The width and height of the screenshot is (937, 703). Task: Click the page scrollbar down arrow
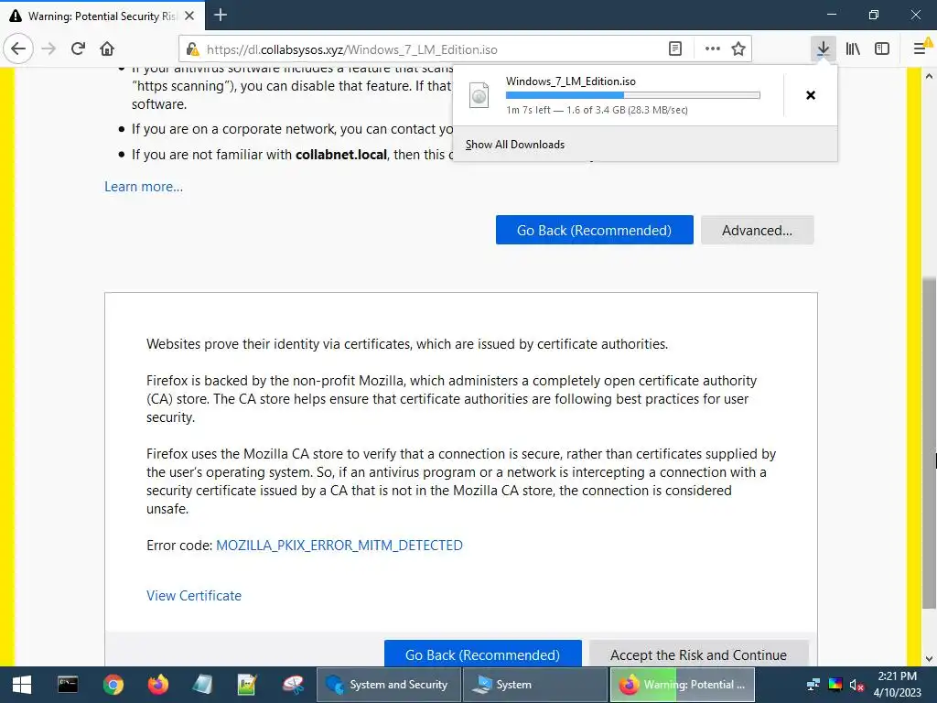tap(929, 659)
